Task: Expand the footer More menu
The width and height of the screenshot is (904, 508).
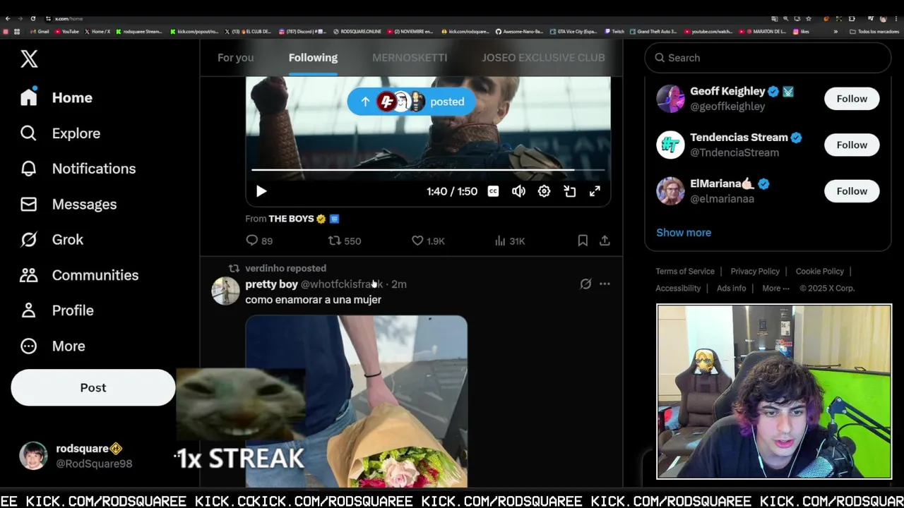Action: (775, 288)
